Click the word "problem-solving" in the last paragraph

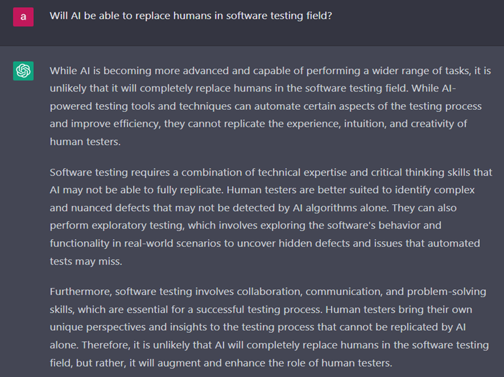[447, 292]
